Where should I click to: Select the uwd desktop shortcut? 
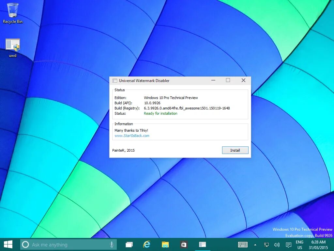[x=13, y=48]
